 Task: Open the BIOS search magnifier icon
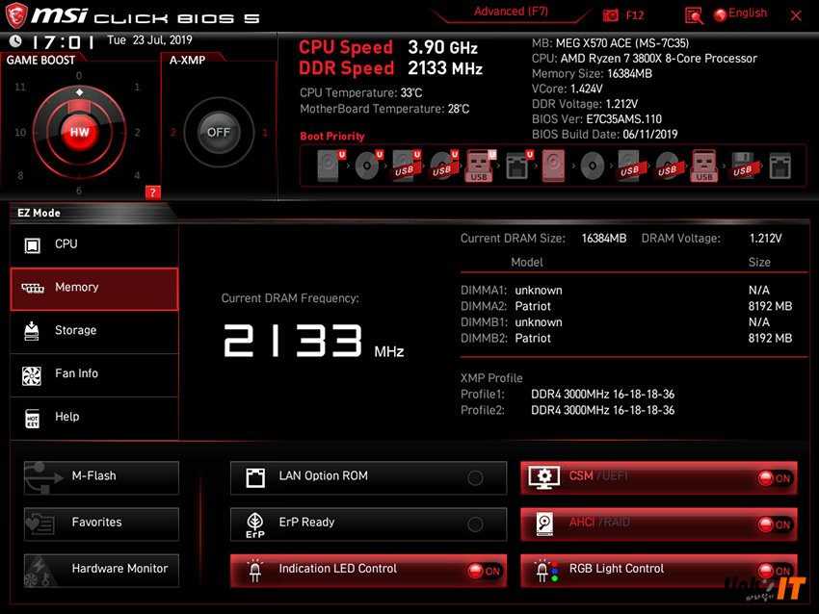[694, 15]
